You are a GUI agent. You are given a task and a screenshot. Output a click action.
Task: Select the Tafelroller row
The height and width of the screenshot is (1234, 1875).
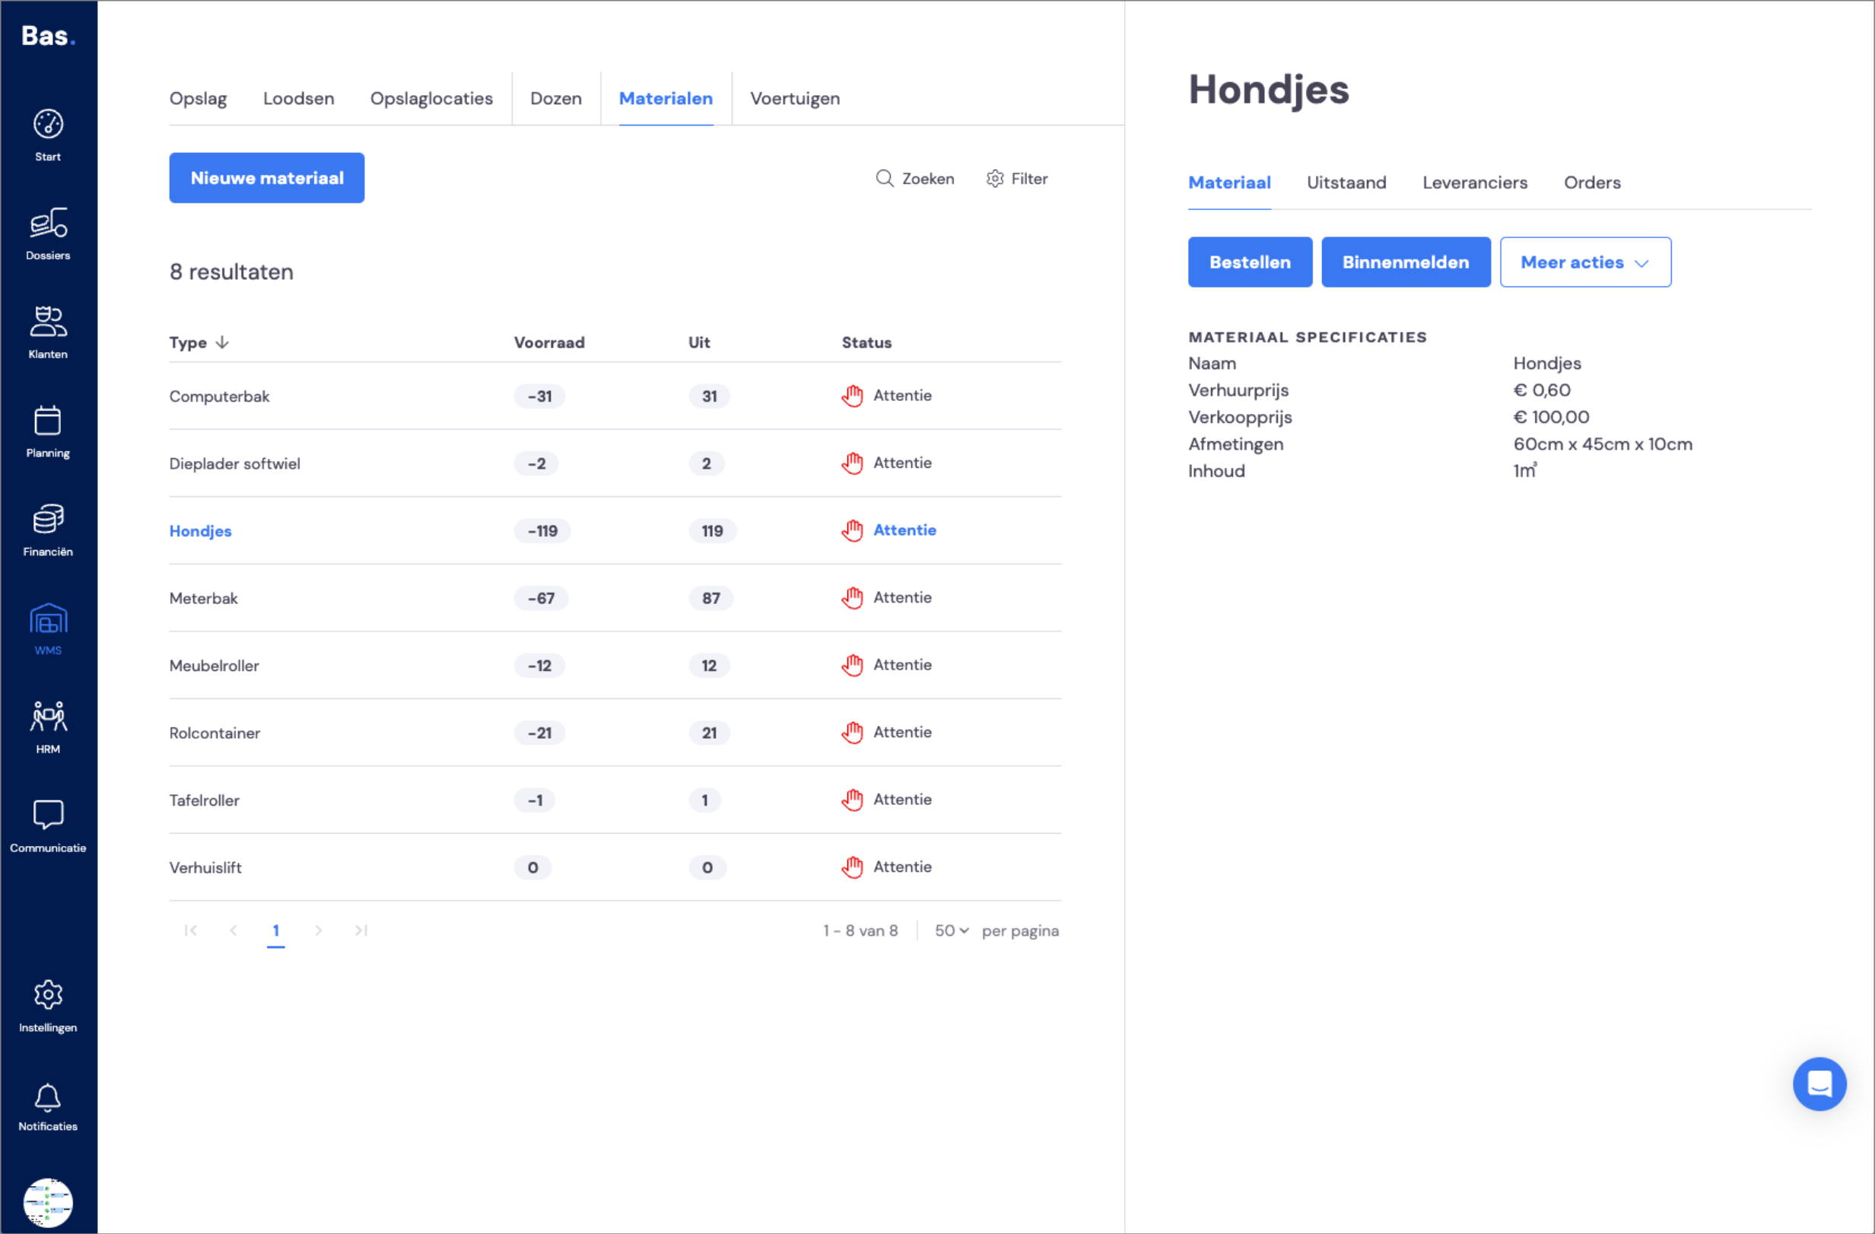pyautogui.click(x=615, y=800)
